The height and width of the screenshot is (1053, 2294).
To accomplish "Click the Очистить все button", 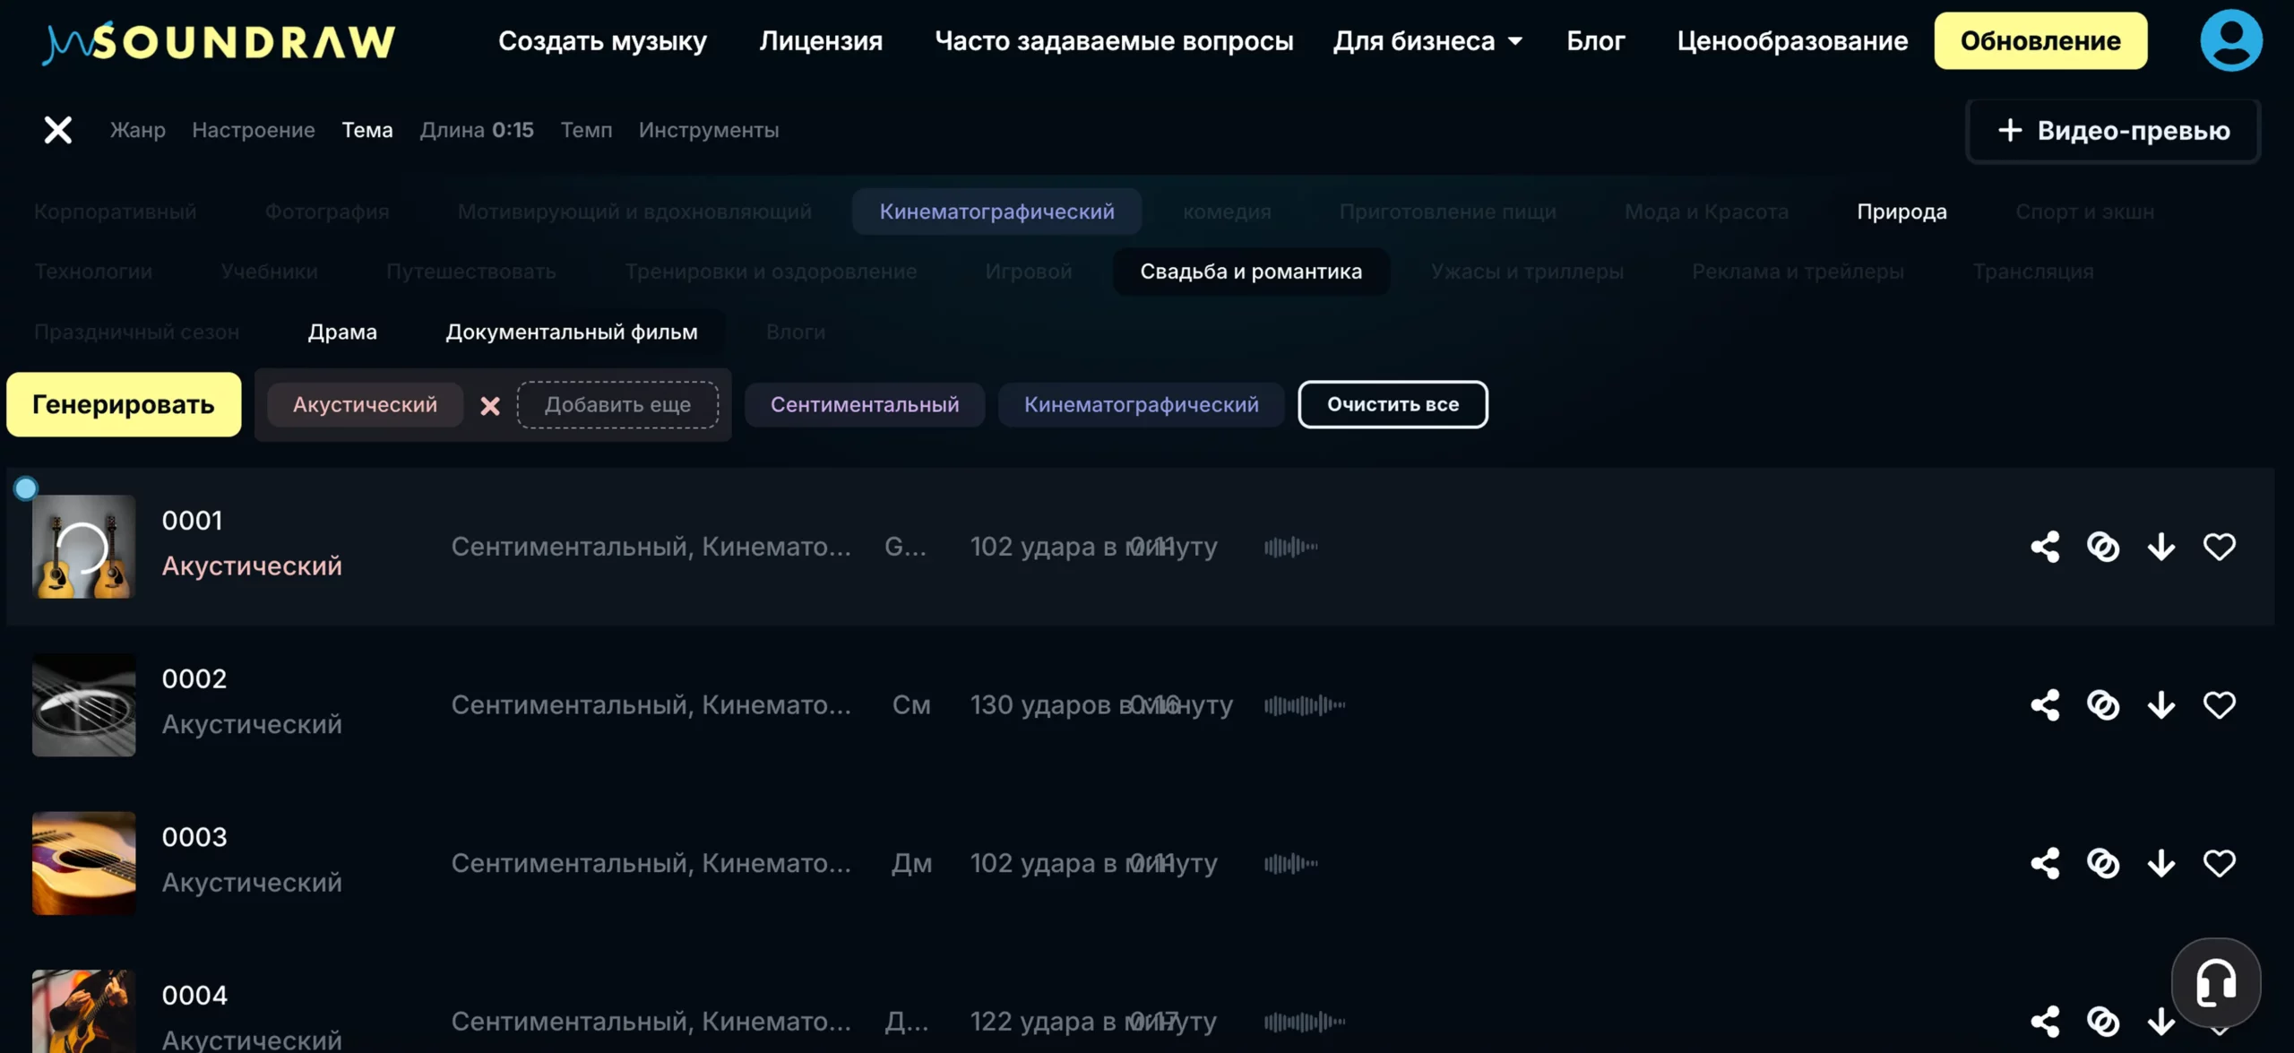I will point(1393,404).
